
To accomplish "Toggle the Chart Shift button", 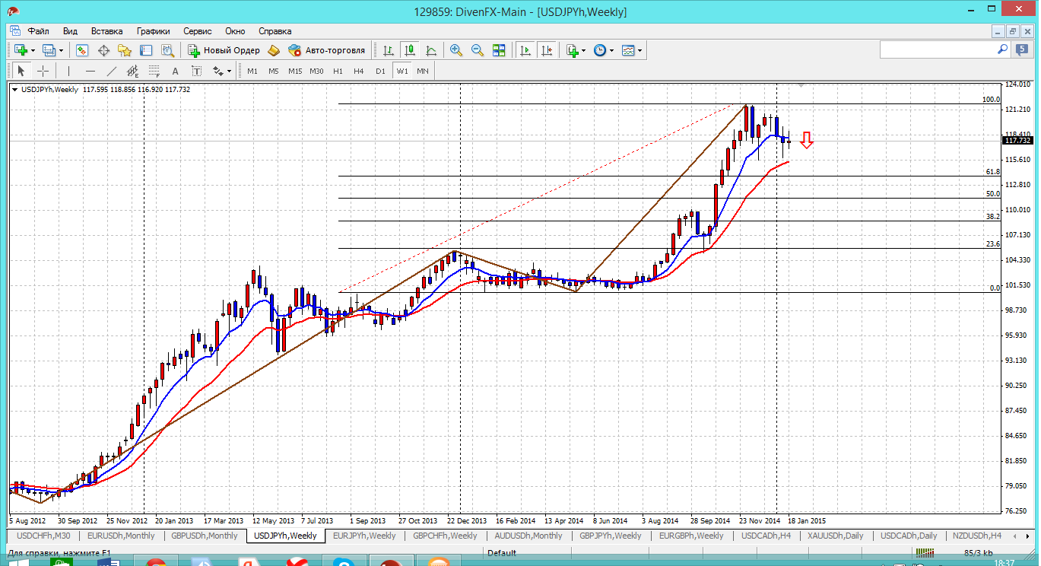I will click(x=547, y=50).
